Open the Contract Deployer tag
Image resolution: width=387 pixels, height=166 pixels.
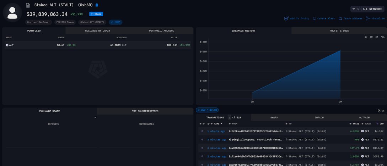tap(38, 22)
